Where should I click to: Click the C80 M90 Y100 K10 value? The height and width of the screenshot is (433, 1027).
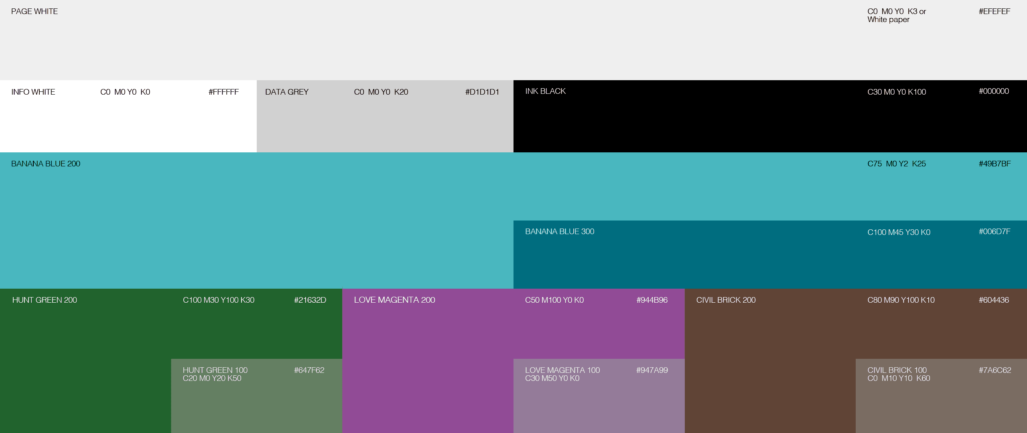901,300
